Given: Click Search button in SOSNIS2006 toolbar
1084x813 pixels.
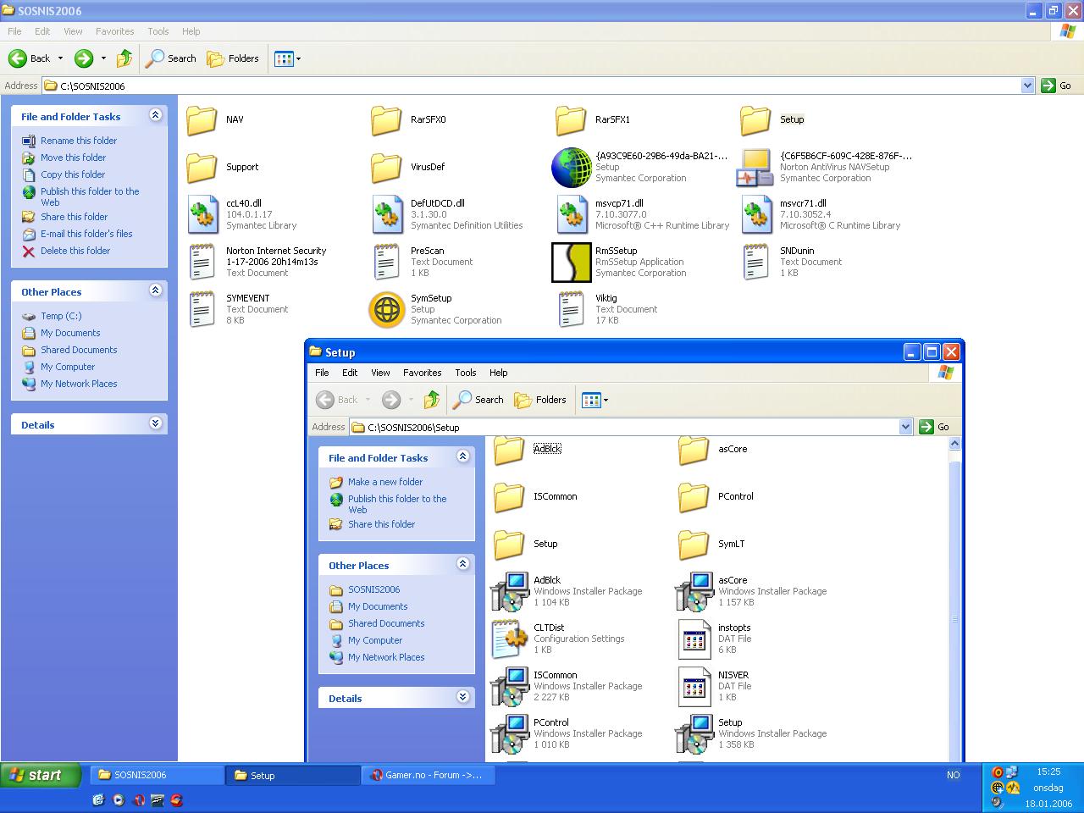Looking at the screenshot, I should point(171,58).
